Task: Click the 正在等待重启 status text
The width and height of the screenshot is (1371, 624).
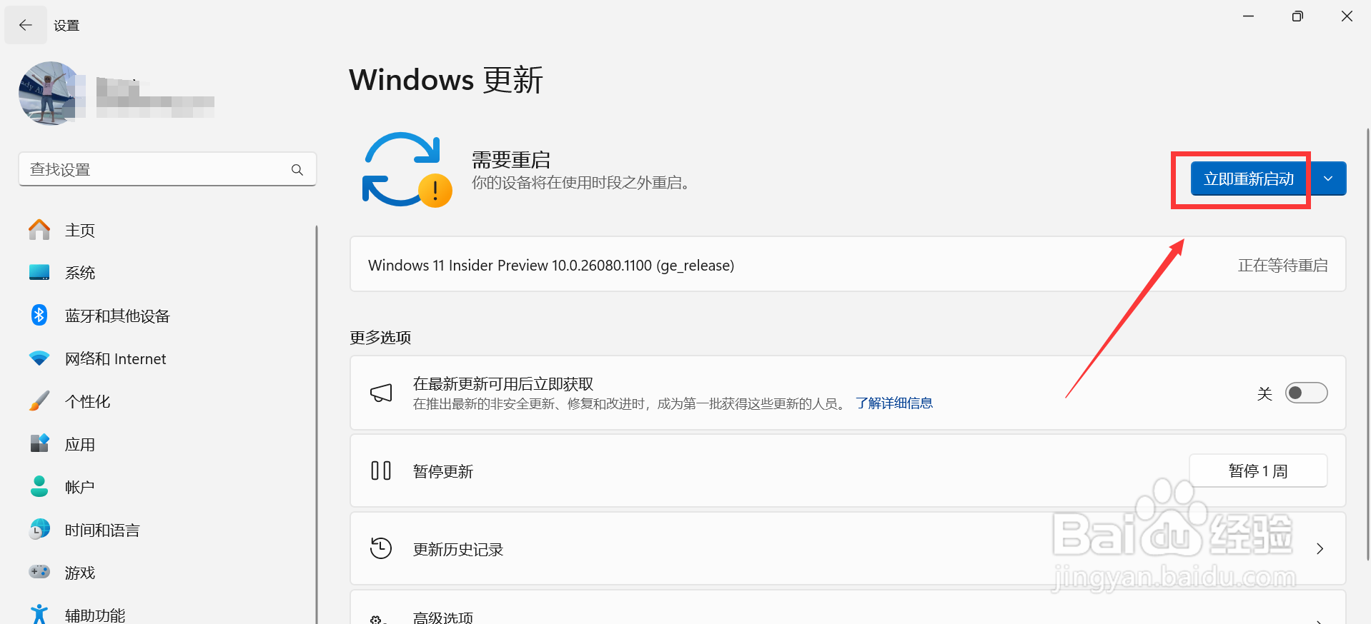Action: point(1283,266)
